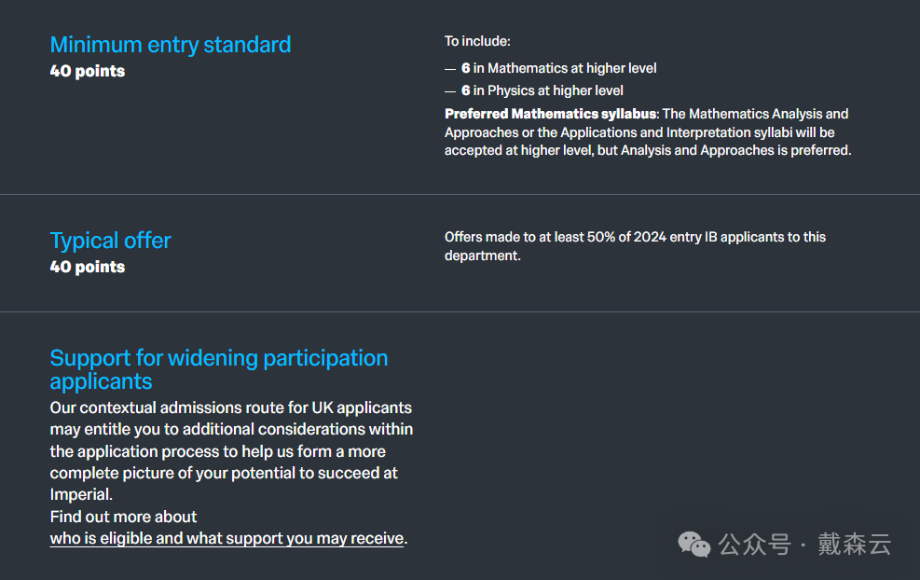Click the 'Our contextual admissions route' paragraph

click(x=231, y=450)
